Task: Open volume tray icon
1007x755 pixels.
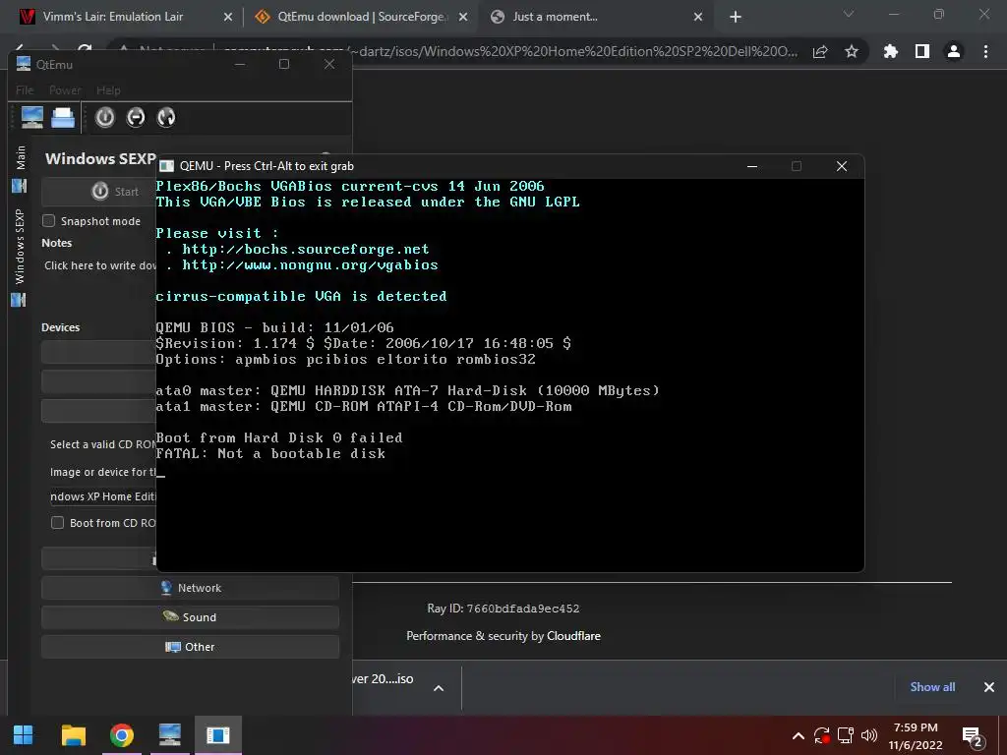Action: (869, 735)
